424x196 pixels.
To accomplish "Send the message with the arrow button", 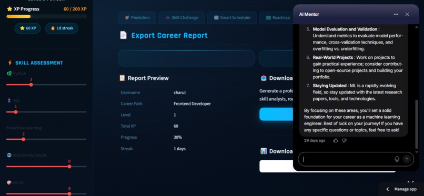I will click(x=407, y=159).
